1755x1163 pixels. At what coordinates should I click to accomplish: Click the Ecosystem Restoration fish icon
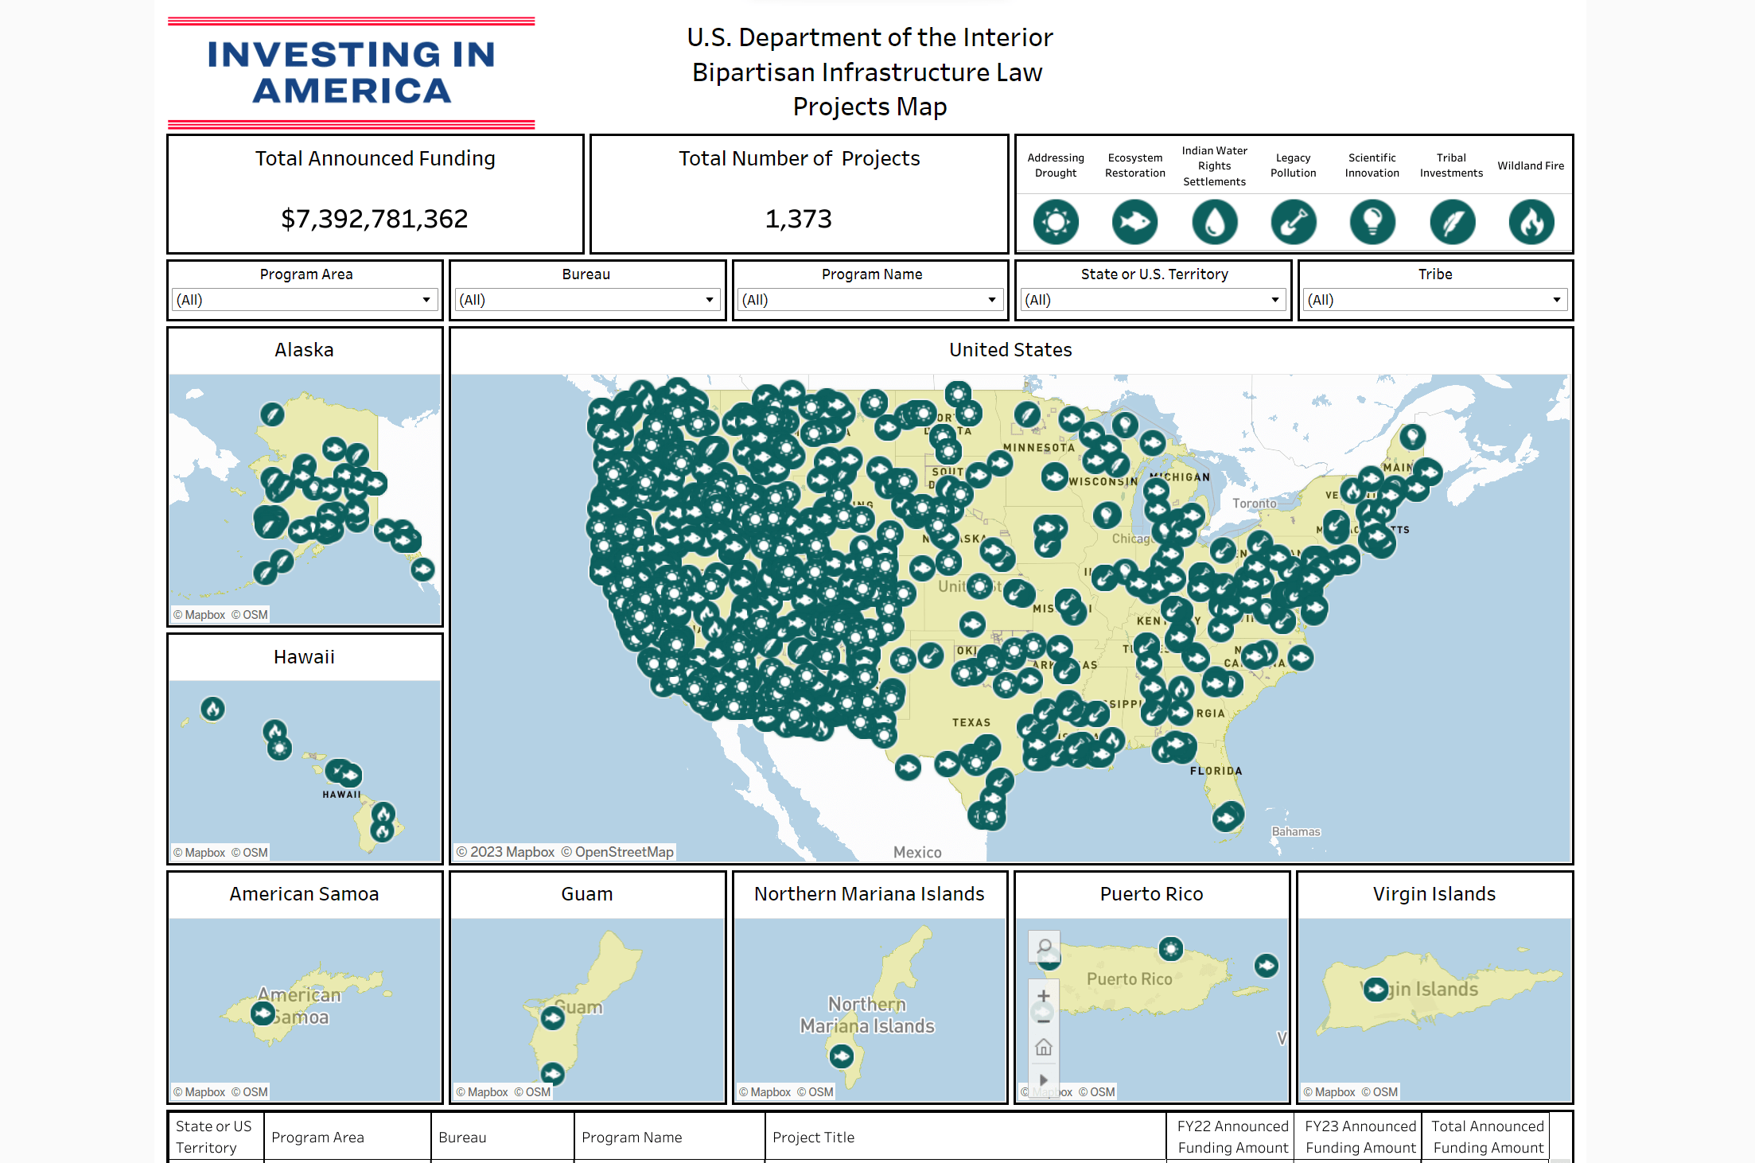(x=1134, y=222)
